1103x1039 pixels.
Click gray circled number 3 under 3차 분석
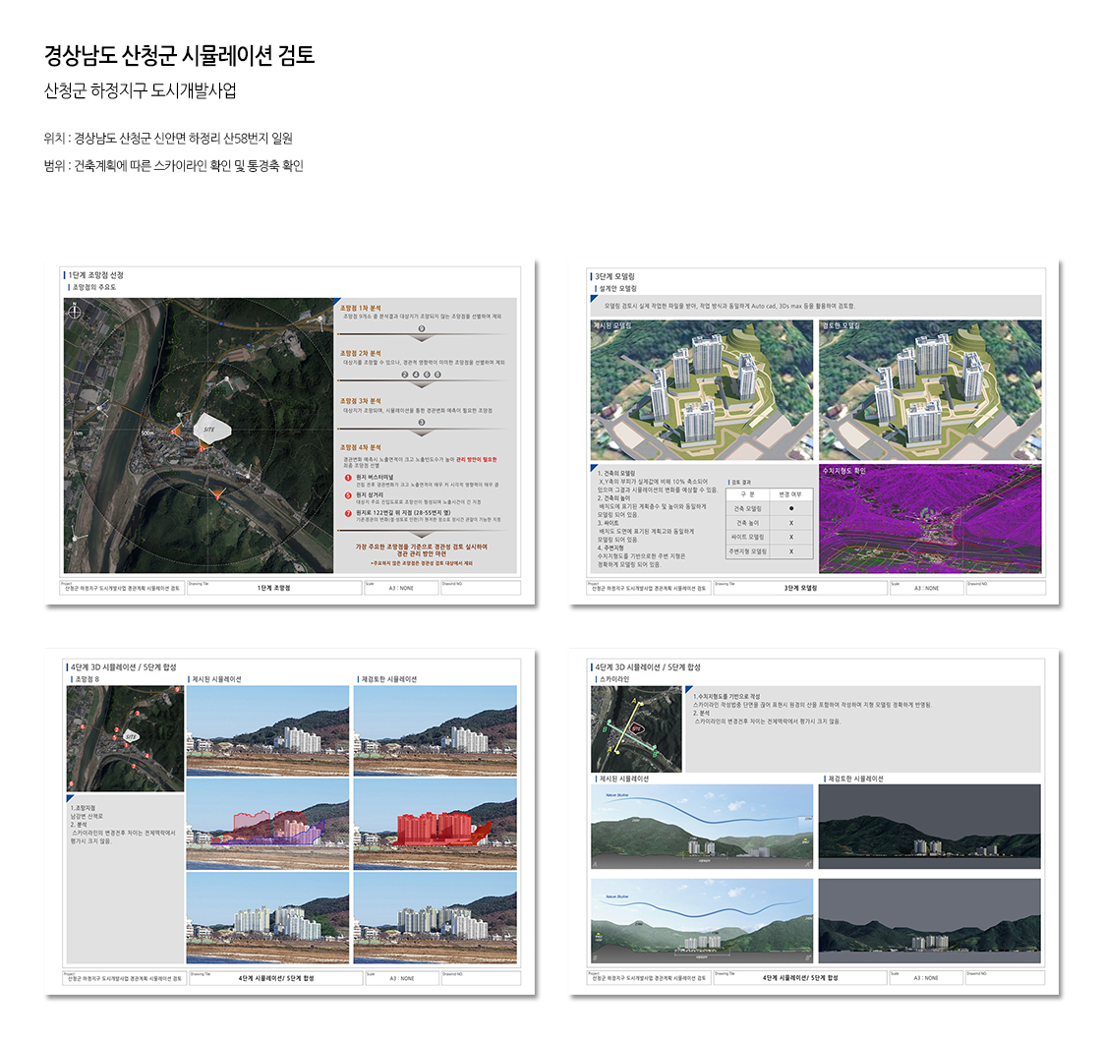pyautogui.click(x=421, y=423)
